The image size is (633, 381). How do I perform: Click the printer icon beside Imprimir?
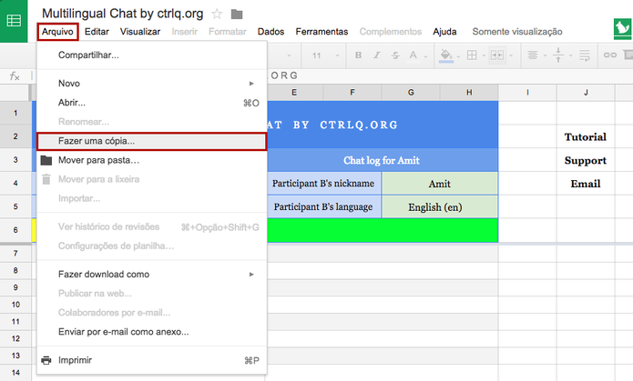point(46,360)
